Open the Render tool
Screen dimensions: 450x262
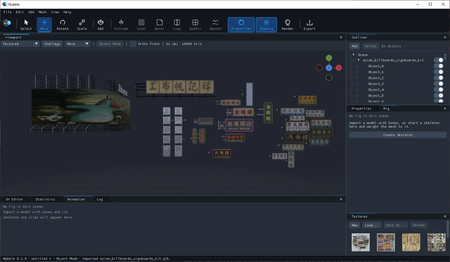click(287, 25)
